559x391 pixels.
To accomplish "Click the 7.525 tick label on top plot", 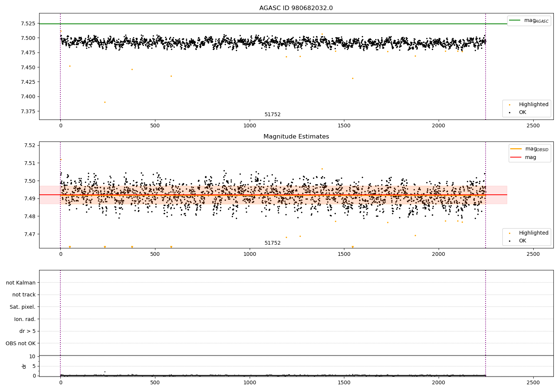I will [28, 23].
